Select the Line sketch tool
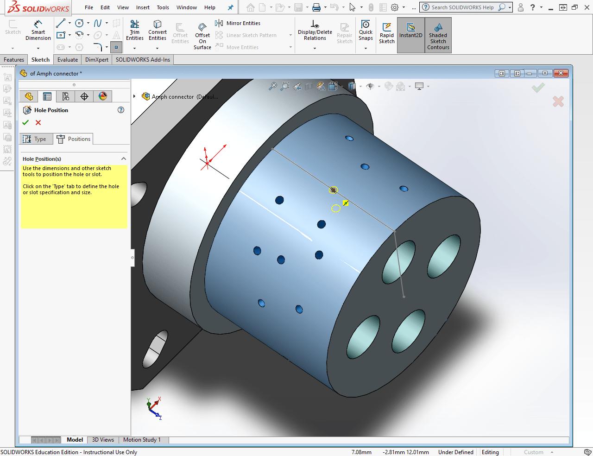 [61, 23]
